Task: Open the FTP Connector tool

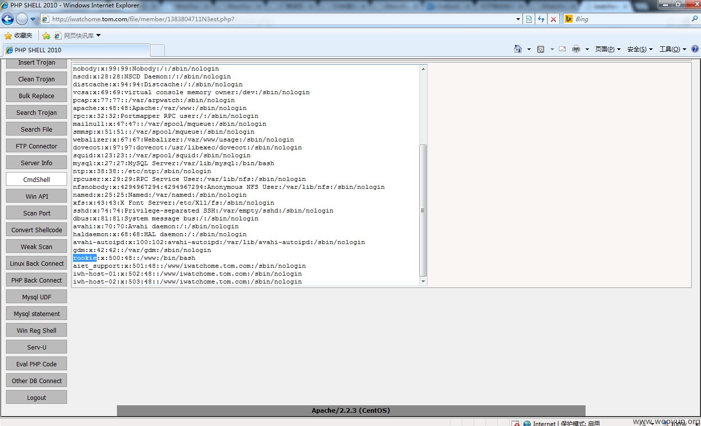Action: [x=37, y=146]
